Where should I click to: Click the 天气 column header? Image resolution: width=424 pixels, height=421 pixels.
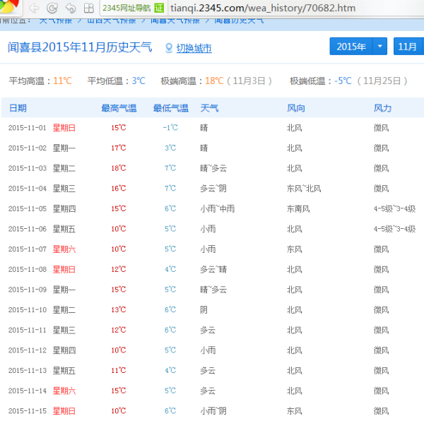(x=209, y=108)
